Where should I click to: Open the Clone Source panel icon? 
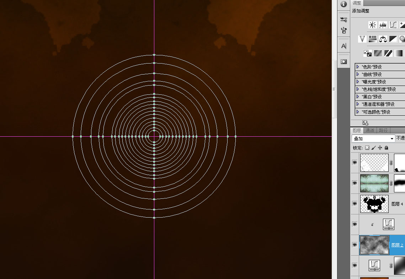point(343,31)
